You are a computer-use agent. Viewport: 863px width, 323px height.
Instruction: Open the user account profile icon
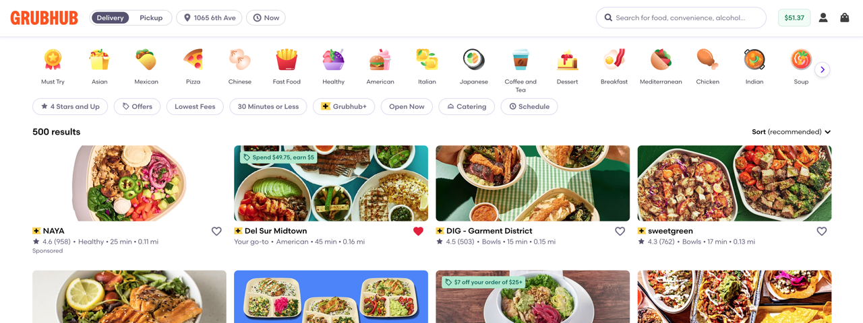coord(823,18)
